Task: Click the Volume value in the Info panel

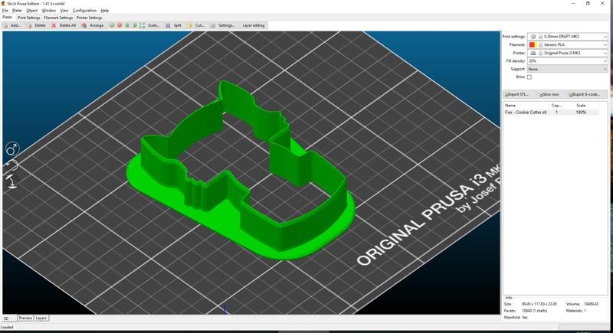Action: click(x=591, y=304)
